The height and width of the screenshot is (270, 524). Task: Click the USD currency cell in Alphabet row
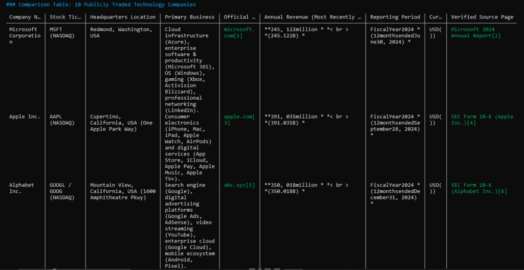(x=435, y=188)
